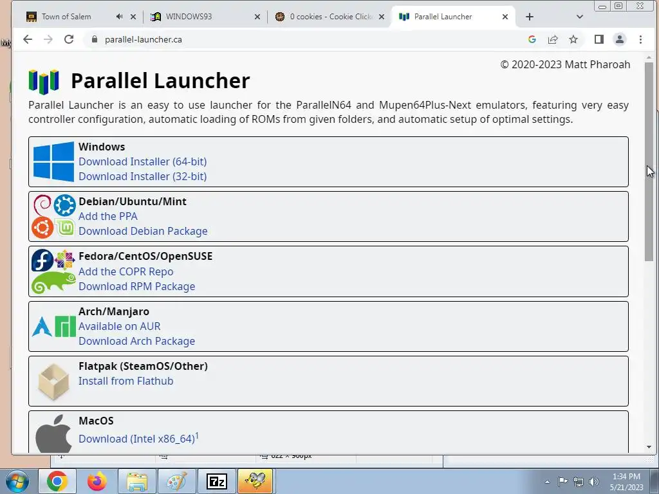The width and height of the screenshot is (659, 494).
Task: Click the volume speaker tray icon
Action: 594,482
